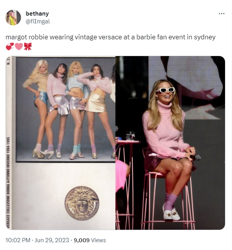Image resolution: width=232 pixels, height=250 pixels.
Task: Click the two hearts emoji in tweet
Action: pyautogui.click(x=10, y=46)
